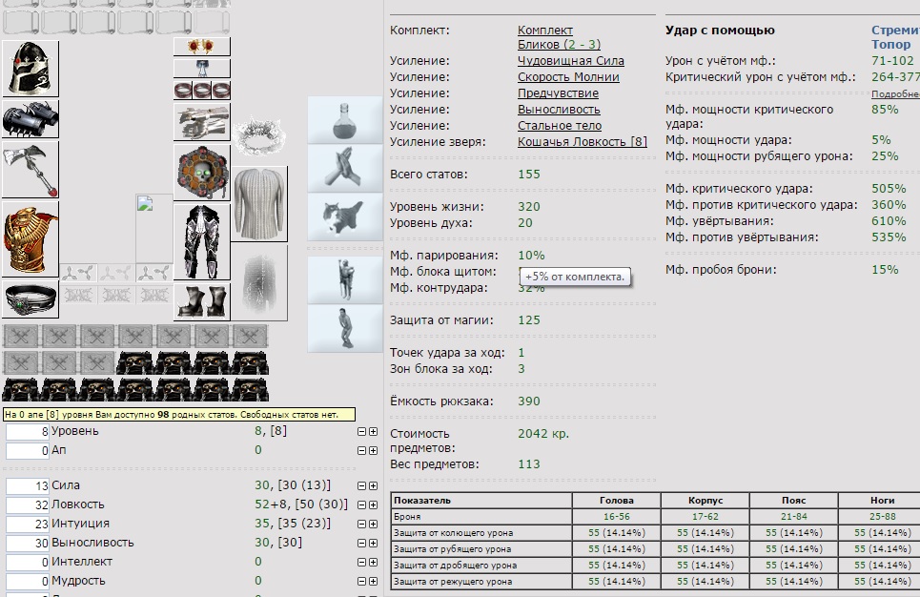920x597 pixels.
Task: Open the golden body armor item
Action: pos(31,239)
